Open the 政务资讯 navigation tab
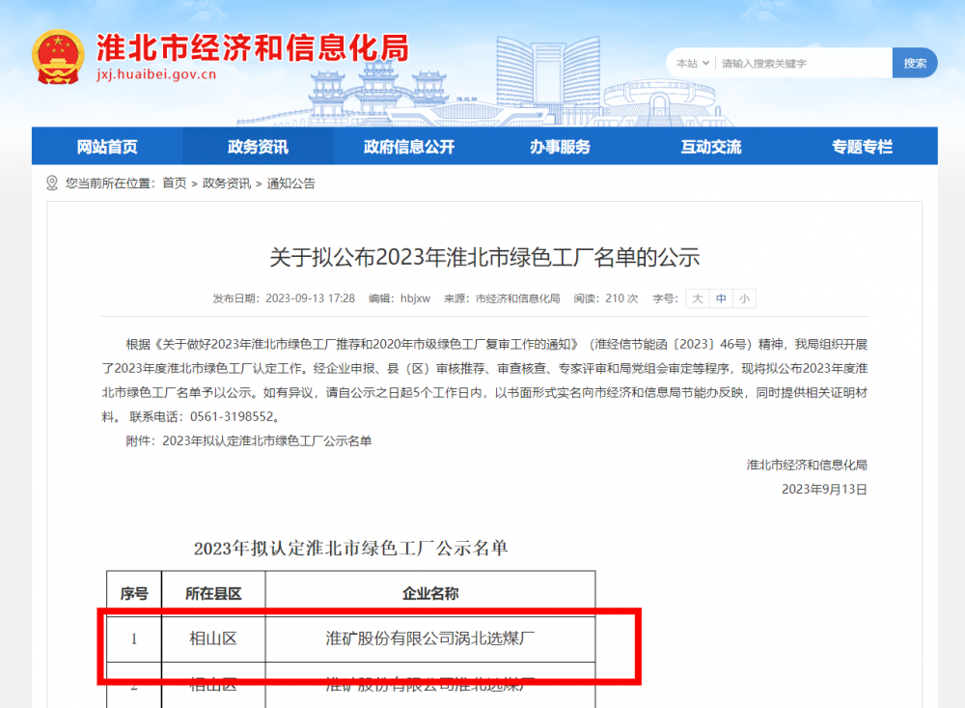965x708 pixels. click(x=258, y=147)
